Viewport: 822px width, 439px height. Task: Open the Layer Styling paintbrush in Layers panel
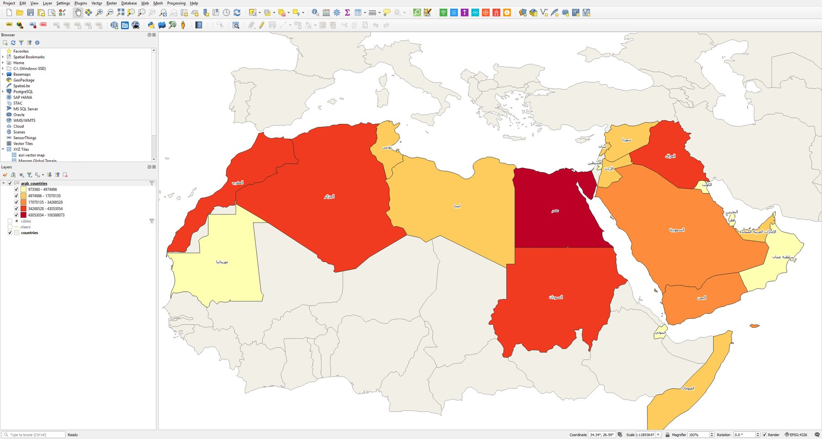tap(5, 175)
